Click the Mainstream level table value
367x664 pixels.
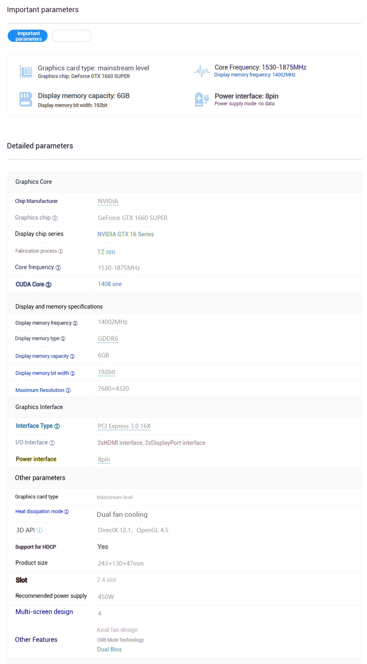click(115, 497)
